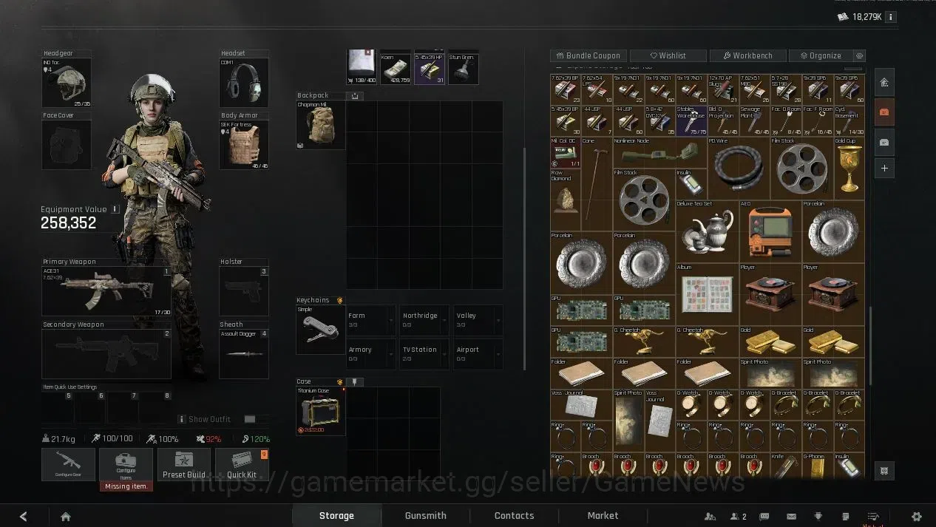Open the Workbench button
Screen dimensions: 936x527
click(748, 55)
